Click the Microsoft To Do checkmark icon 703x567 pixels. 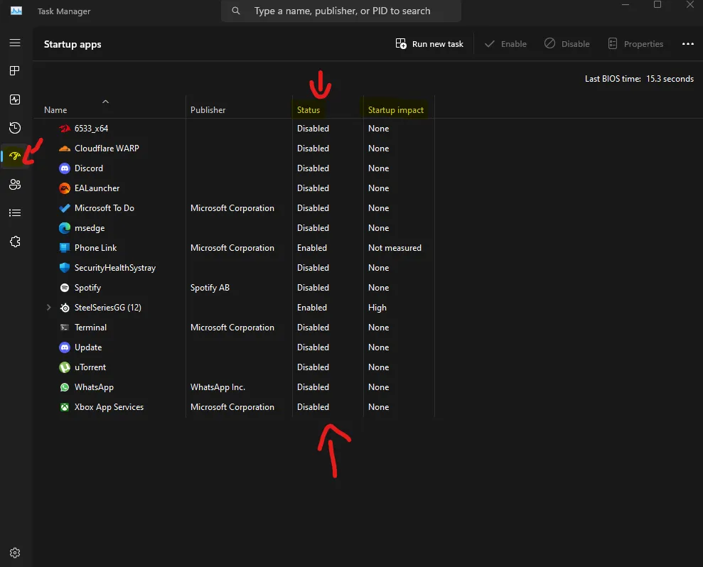[65, 208]
